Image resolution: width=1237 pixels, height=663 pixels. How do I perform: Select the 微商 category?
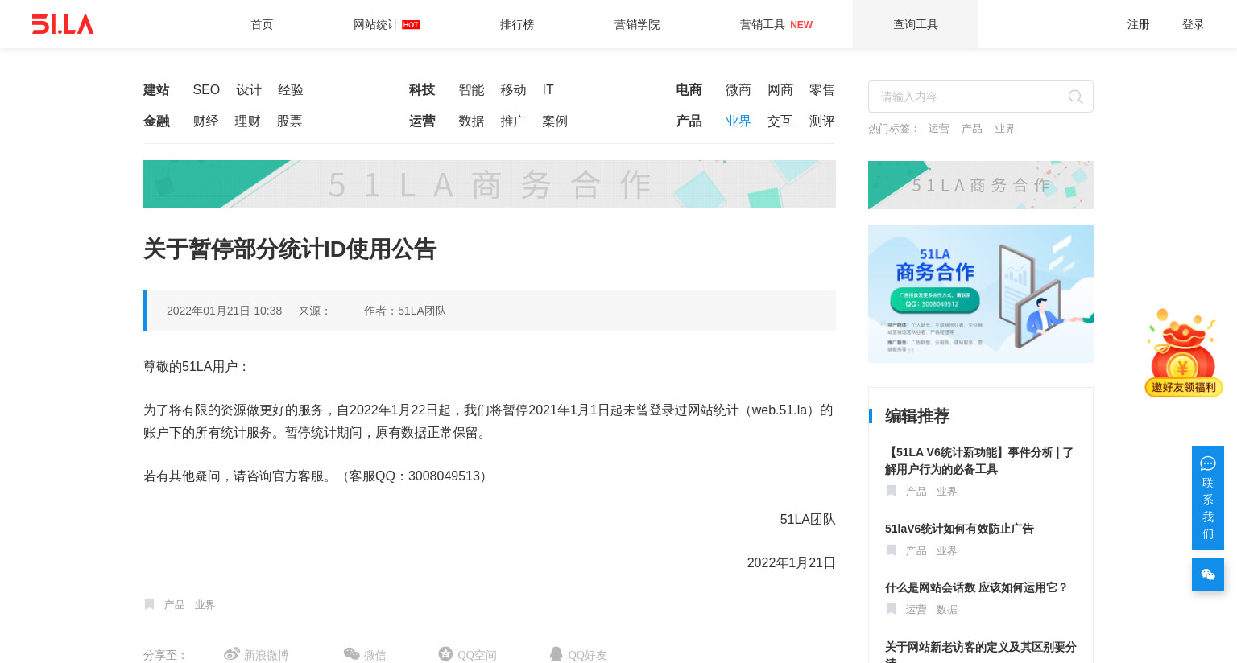[738, 89]
